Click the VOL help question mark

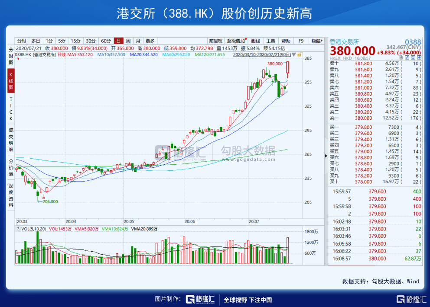(18, 229)
